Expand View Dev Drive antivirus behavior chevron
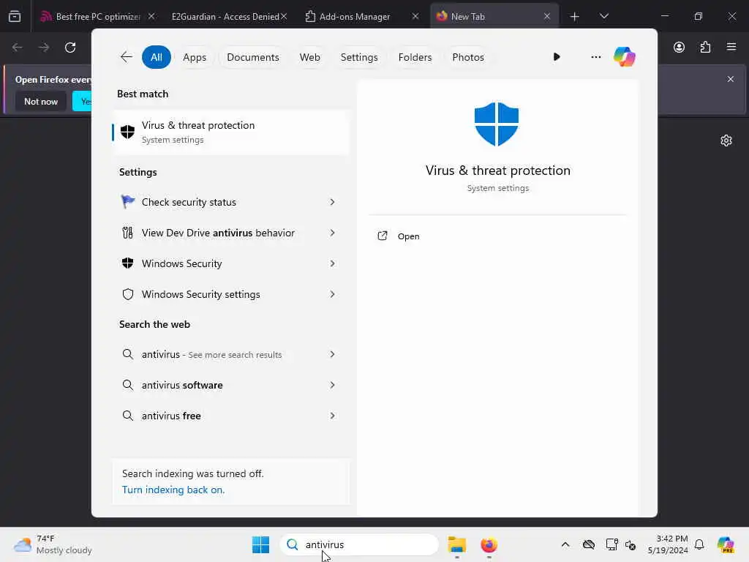Screen dimensions: 749x562 point(332,233)
